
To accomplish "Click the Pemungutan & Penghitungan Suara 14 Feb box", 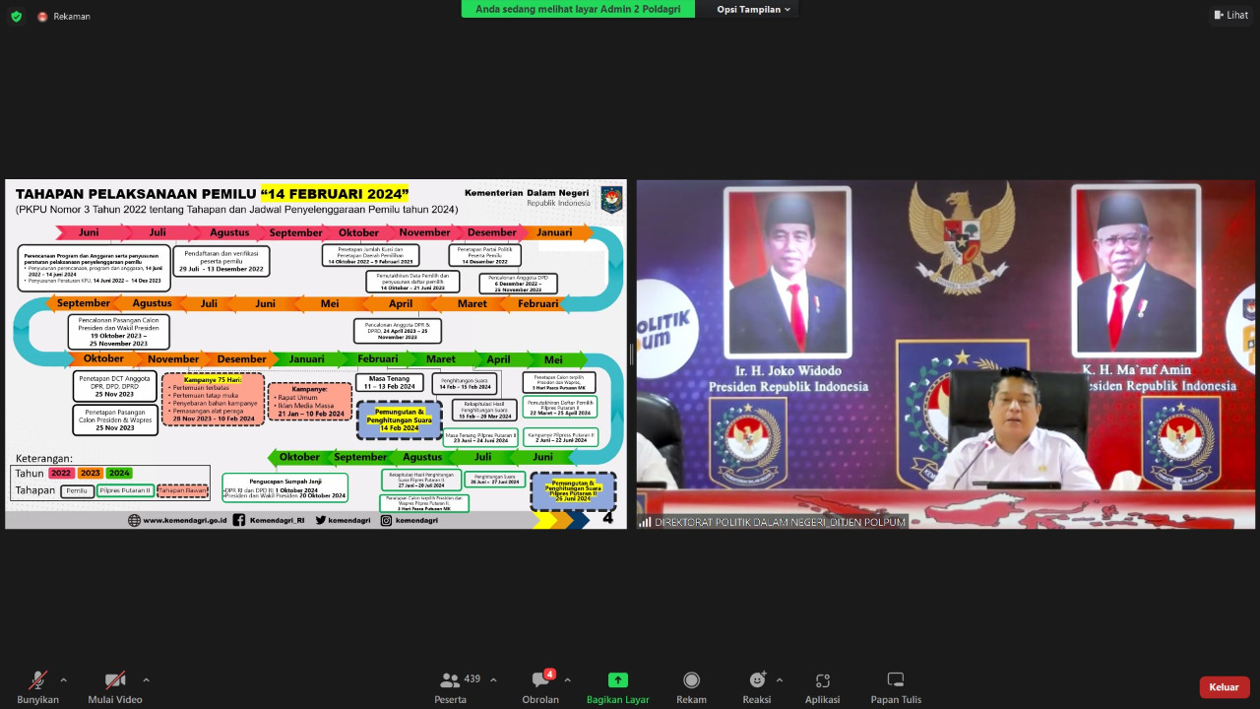I will click(x=399, y=419).
